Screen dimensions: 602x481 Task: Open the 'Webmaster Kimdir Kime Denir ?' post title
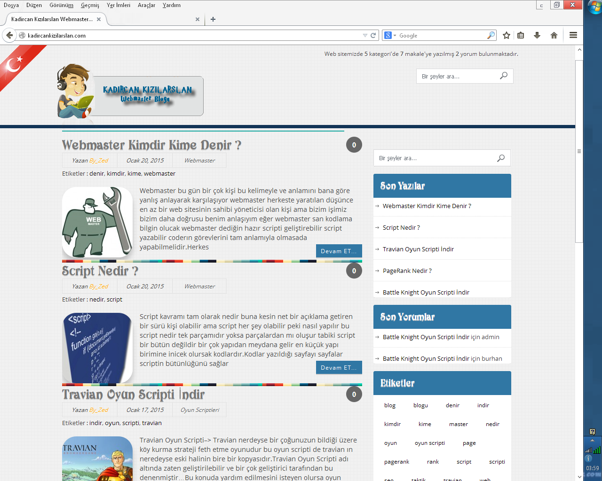click(x=151, y=145)
